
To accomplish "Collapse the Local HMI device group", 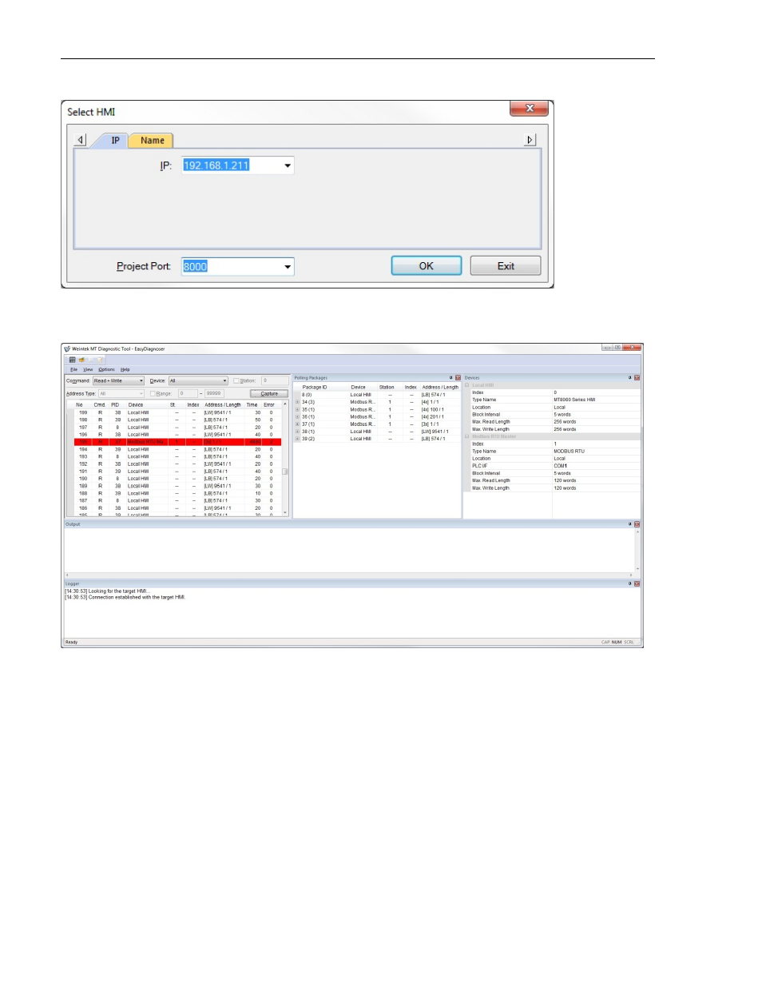I will click(467, 385).
